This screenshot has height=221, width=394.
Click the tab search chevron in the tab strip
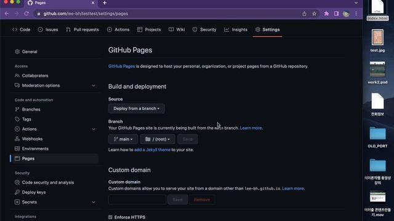point(356,2)
